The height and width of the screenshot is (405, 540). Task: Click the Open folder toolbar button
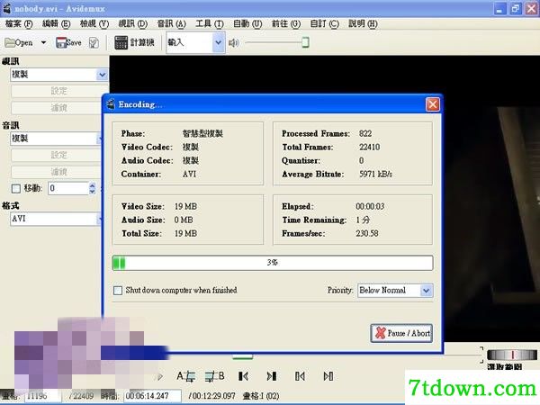click(19, 42)
